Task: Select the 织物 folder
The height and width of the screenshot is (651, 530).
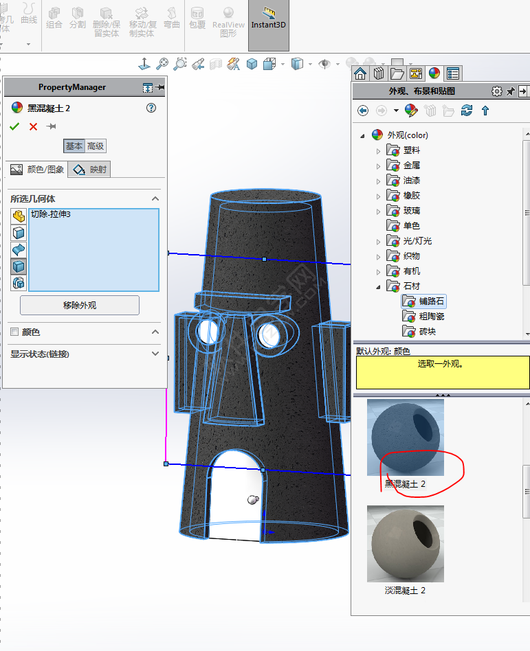Action: click(404, 255)
